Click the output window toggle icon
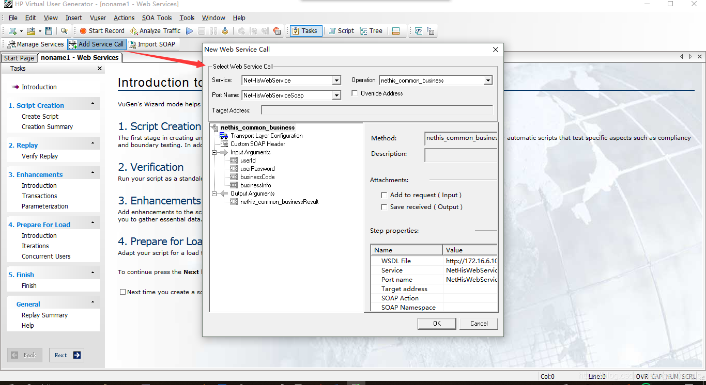Screen dimensions: 706x385 coord(396,31)
